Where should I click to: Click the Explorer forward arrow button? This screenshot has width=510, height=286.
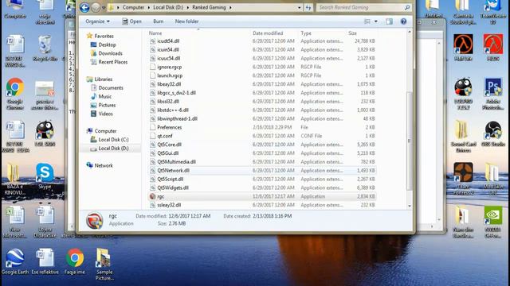pos(96,7)
